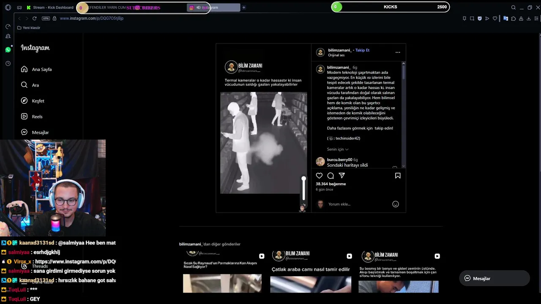
Task: Open the floating Mesajlar button
Action: tap(495, 279)
